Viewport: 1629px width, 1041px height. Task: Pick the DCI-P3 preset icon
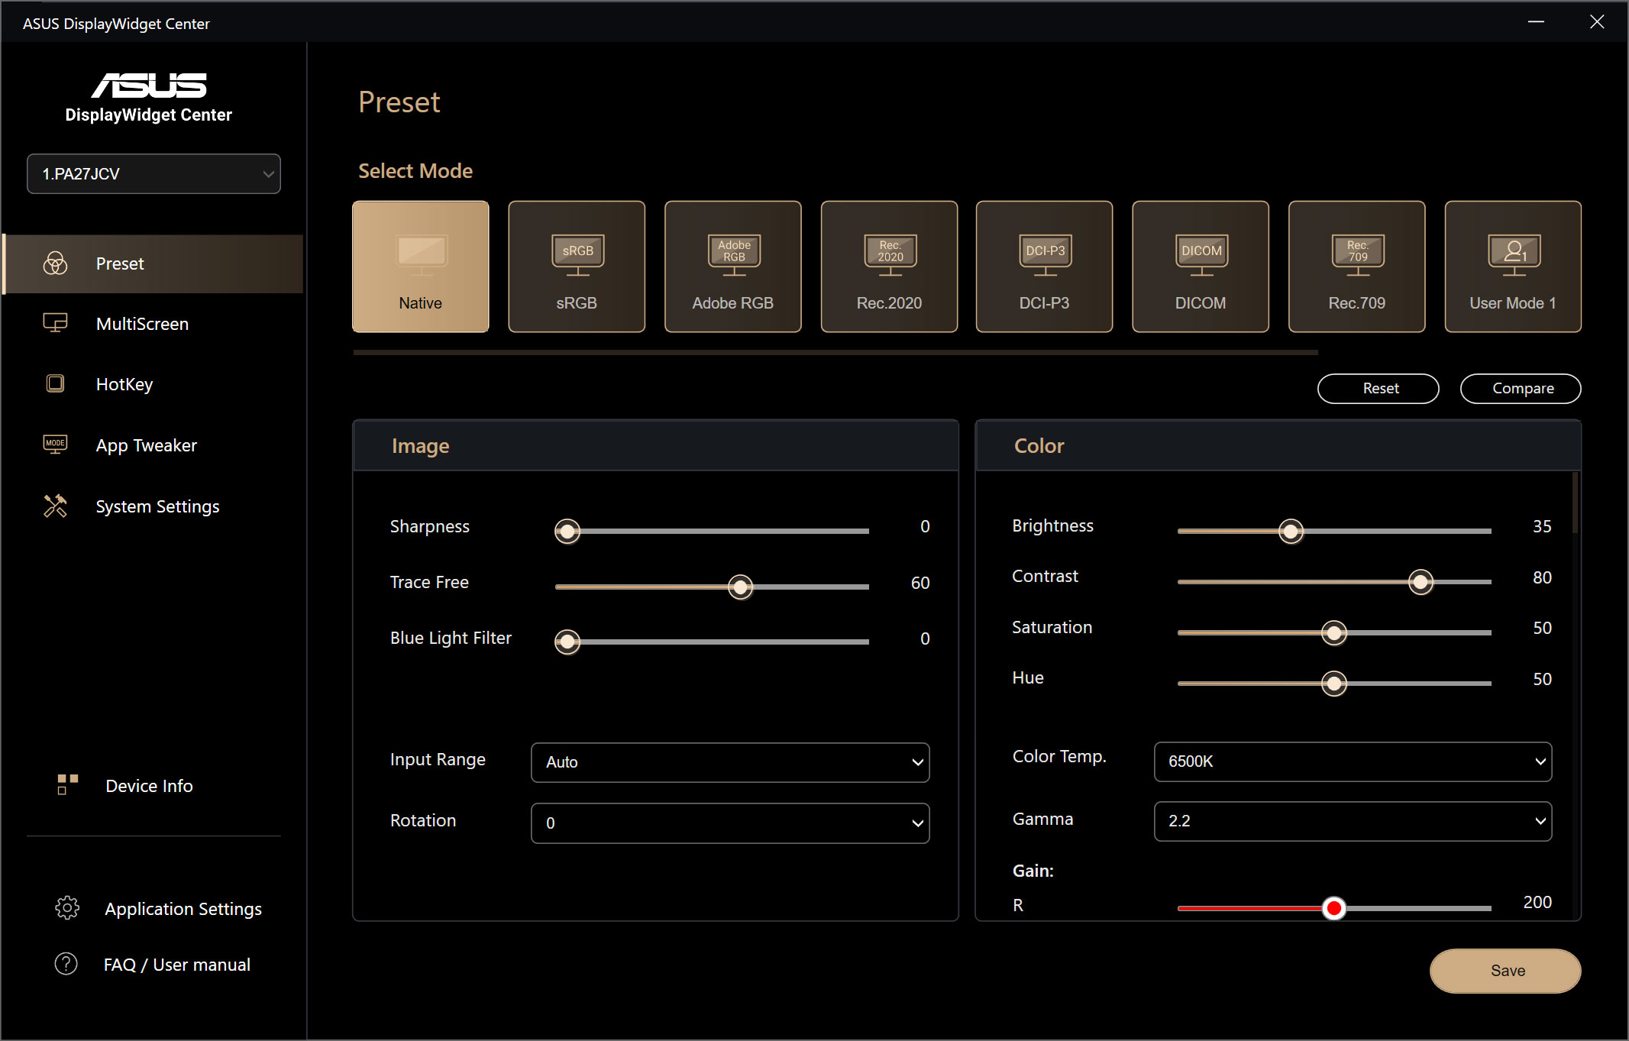[x=1045, y=254]
